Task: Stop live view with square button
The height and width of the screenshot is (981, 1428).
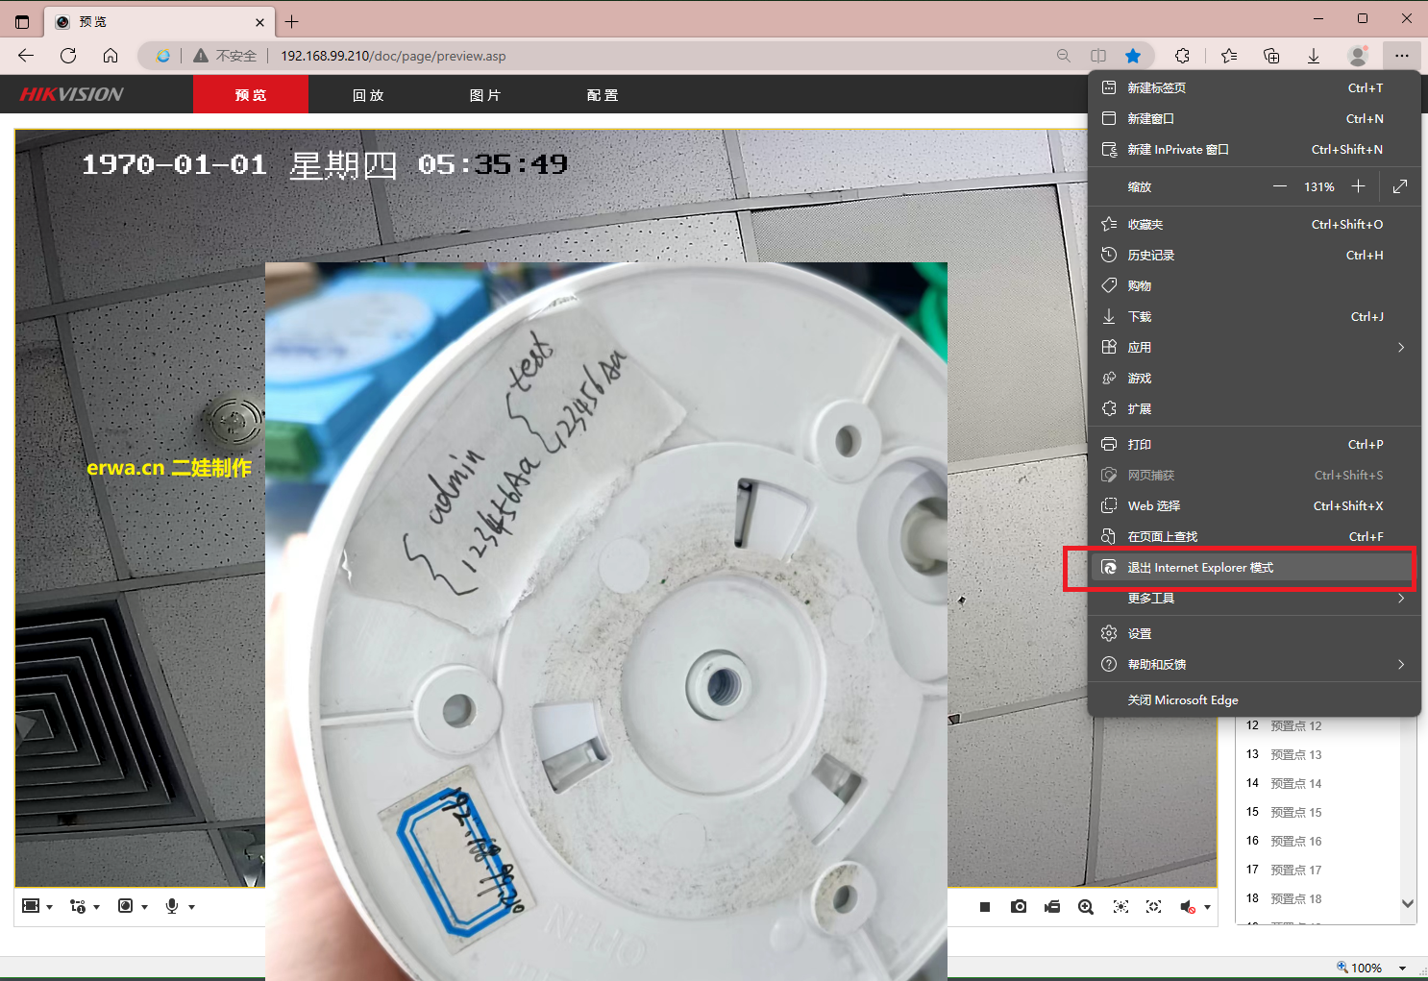Action: point(985,907)
